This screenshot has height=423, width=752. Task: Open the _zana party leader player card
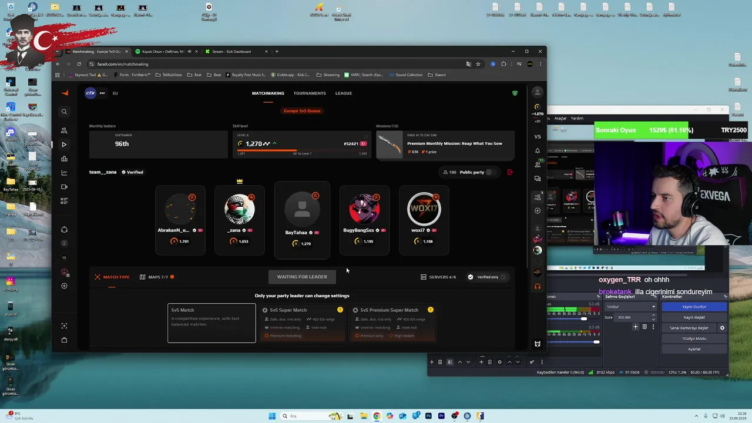239,220
